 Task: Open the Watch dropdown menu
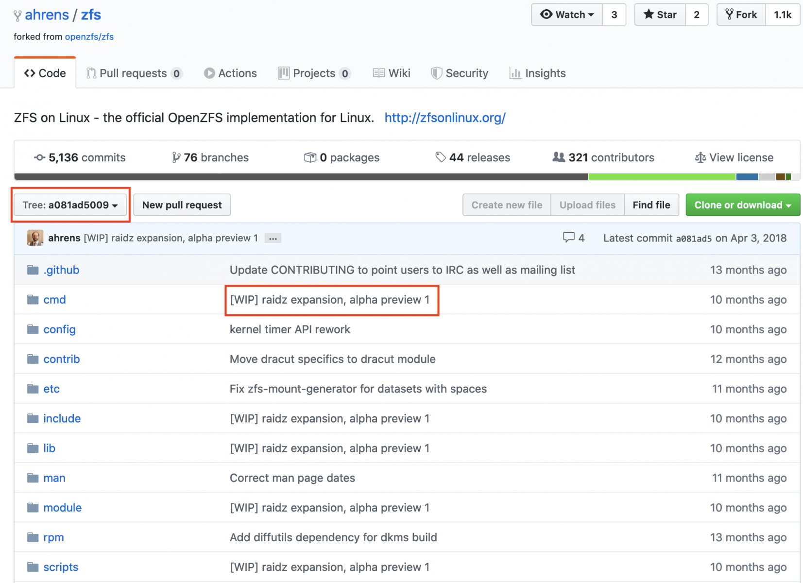pyautogui.click(x=567, y=15)
